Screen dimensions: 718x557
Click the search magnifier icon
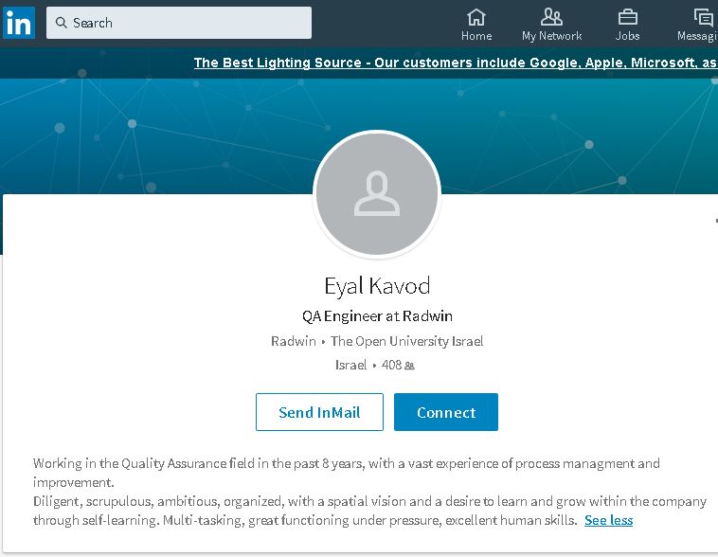[x=61, y=23]
